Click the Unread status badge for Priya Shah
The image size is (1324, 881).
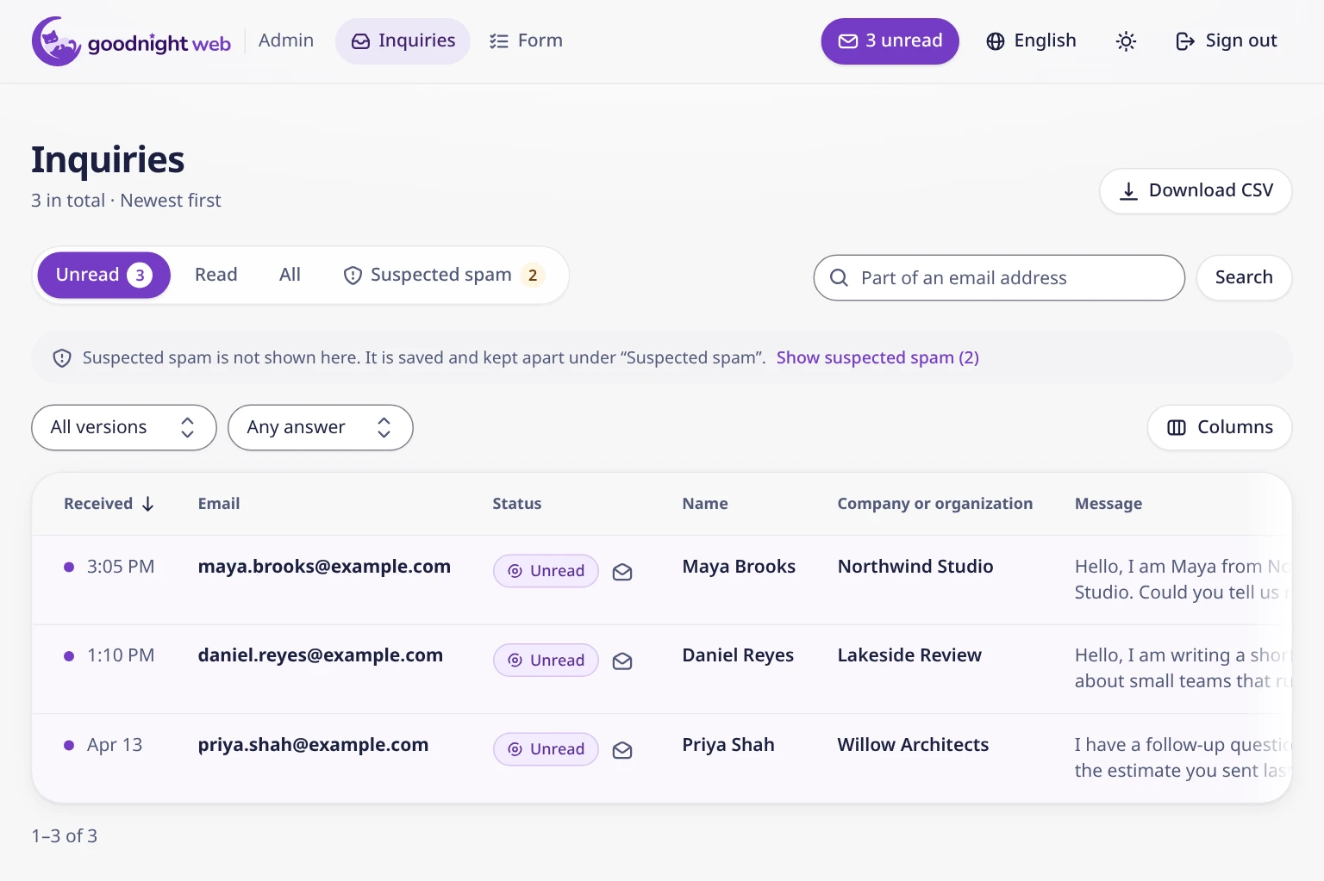coord(546,749)
